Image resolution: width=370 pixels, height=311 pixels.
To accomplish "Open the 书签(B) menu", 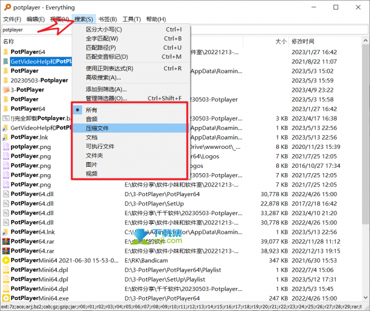I will 108,19.
